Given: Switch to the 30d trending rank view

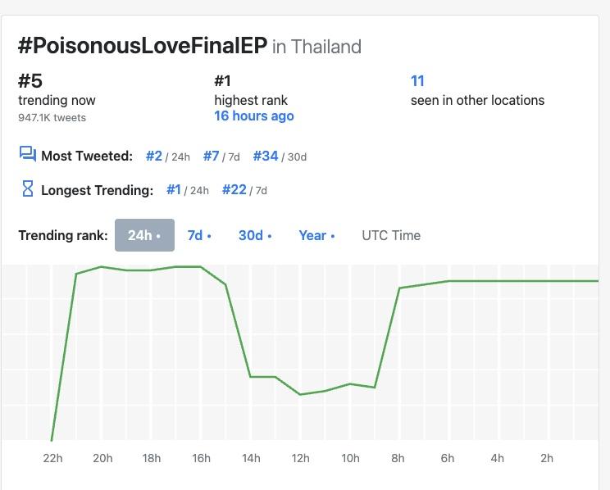Looking at the screenshot, I should 254,235.
